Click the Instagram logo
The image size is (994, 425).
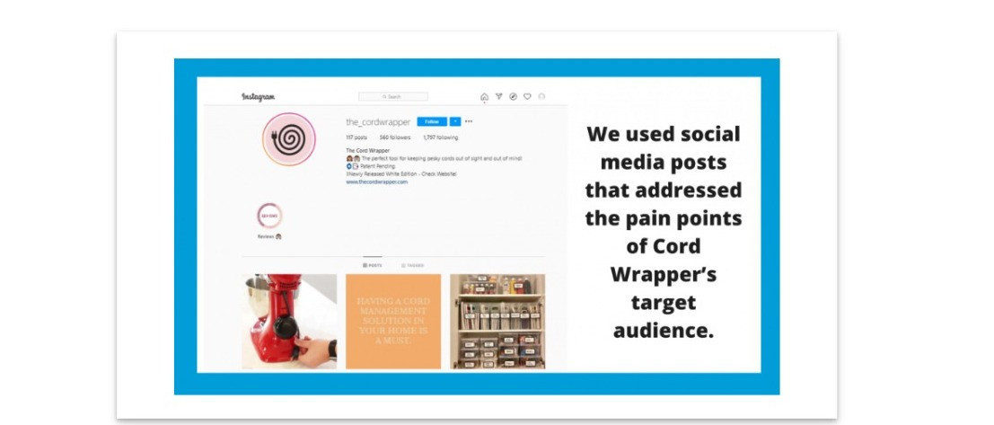258,97
